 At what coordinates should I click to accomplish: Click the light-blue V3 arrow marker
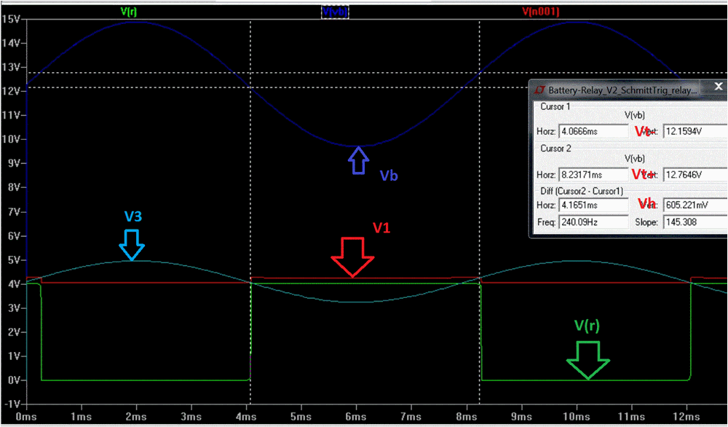click(132, 244)
